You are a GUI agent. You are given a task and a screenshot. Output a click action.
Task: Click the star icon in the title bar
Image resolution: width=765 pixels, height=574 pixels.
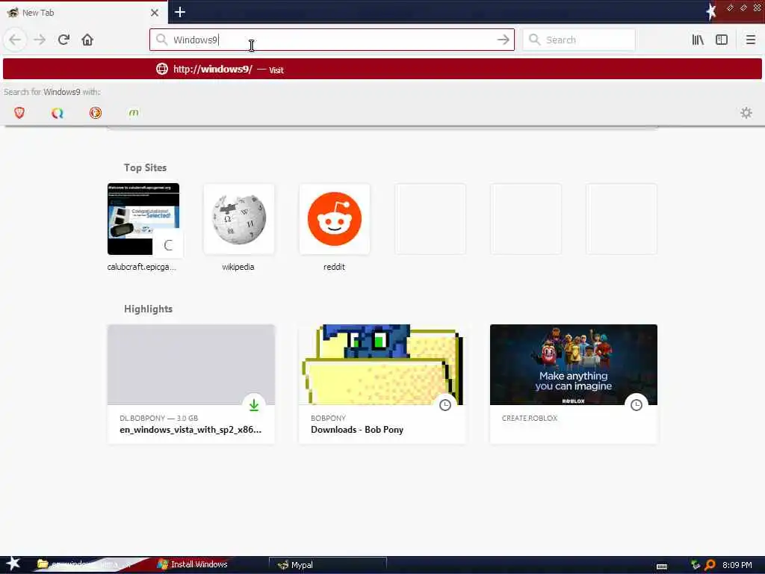point(710,10)
